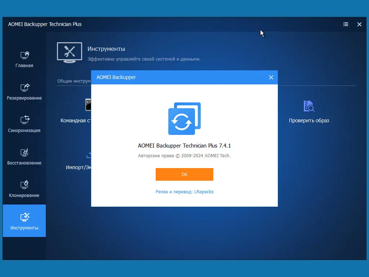Switch to the Общие инструменты tab
Viewport: 369px width, 277px height.
pyautogui.click(x=74, y=81)
